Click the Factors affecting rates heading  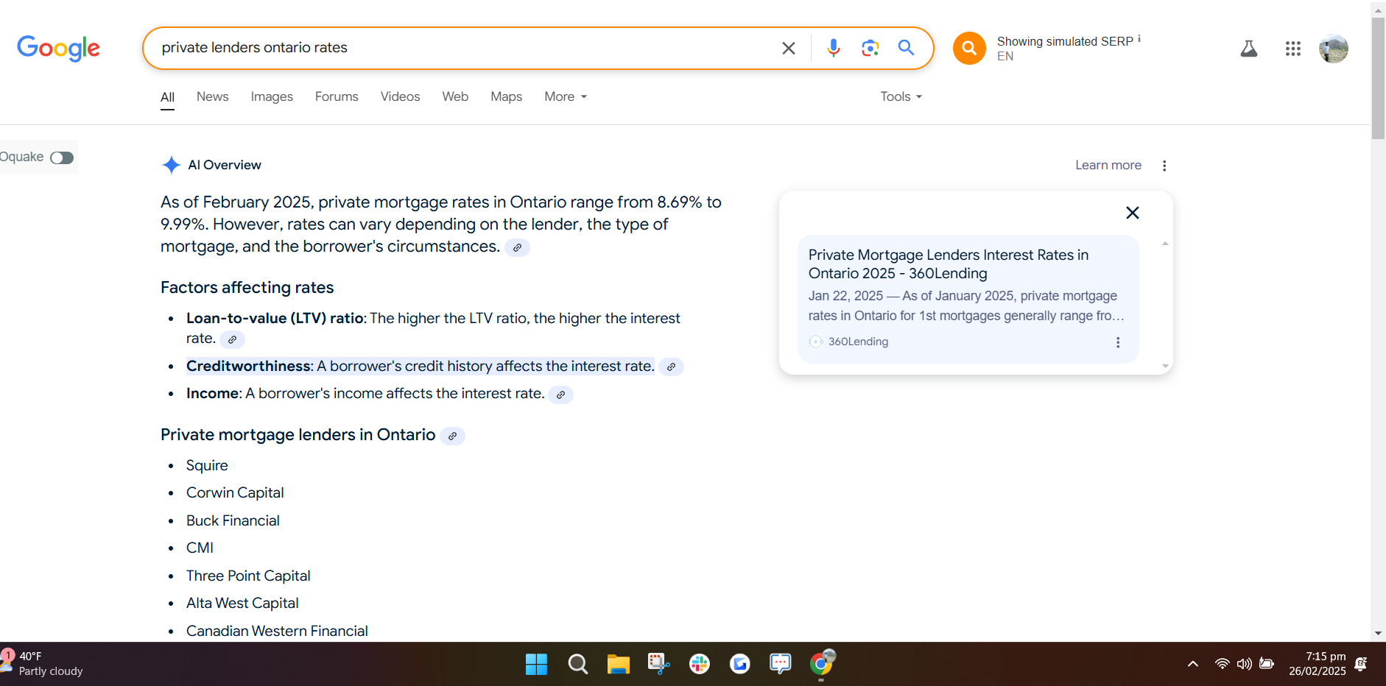pos(247,288)
